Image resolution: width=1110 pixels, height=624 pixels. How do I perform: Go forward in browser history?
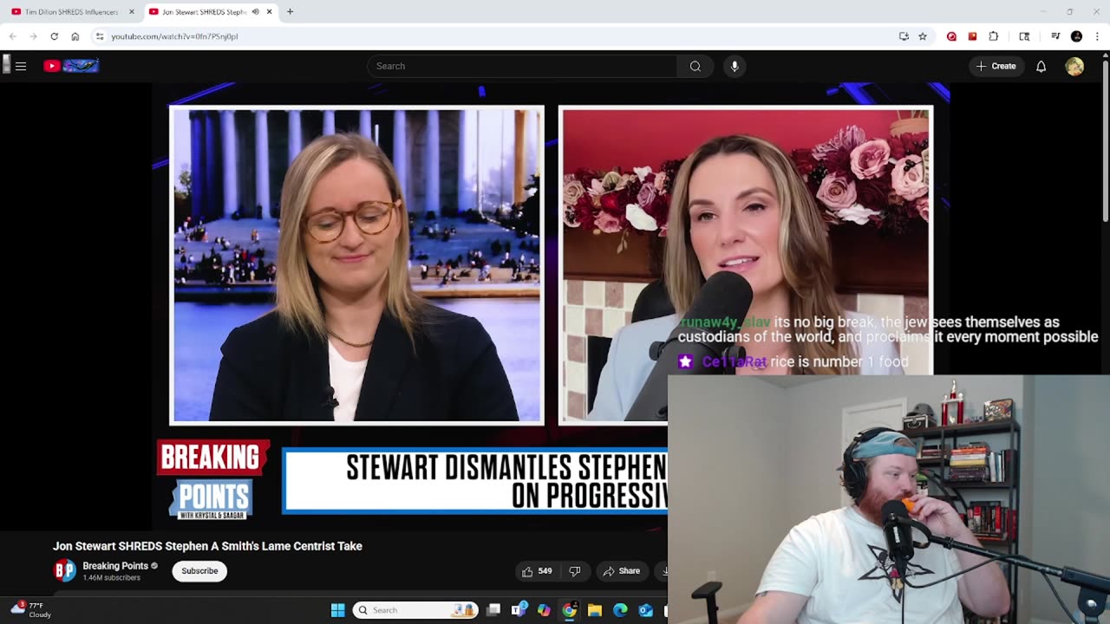[33, 36]
